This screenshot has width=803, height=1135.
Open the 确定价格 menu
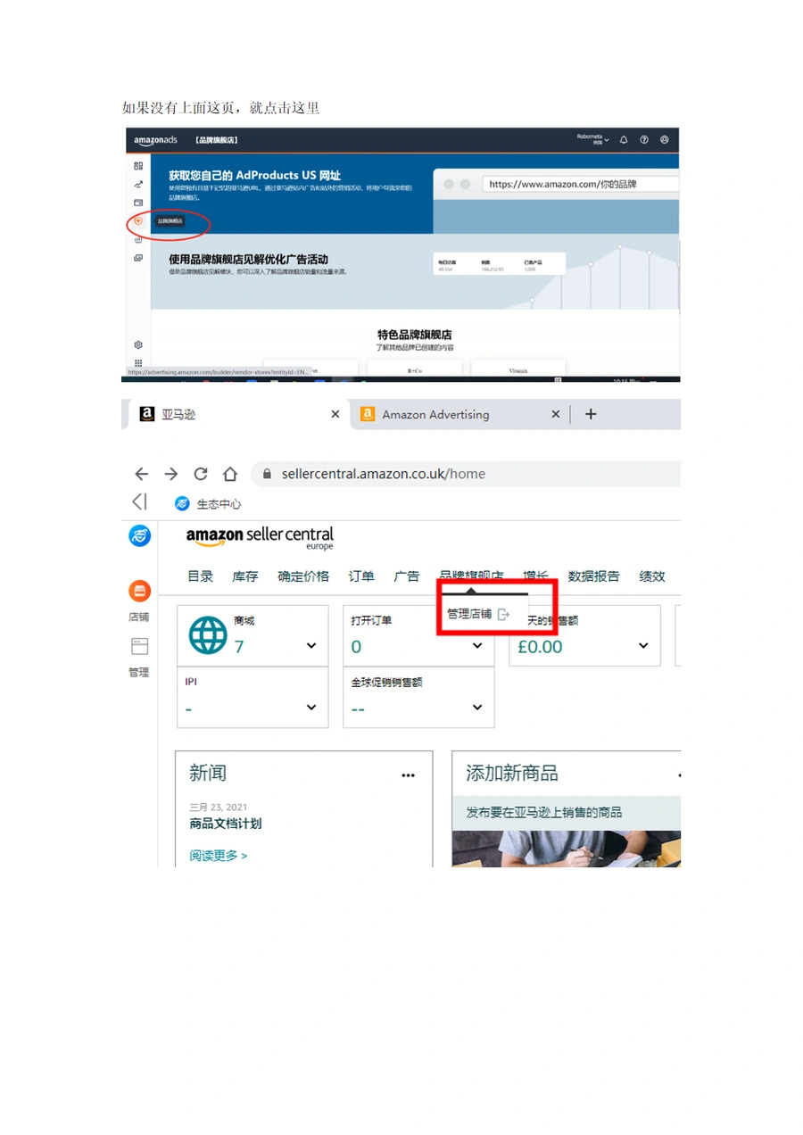pos(303,576)
